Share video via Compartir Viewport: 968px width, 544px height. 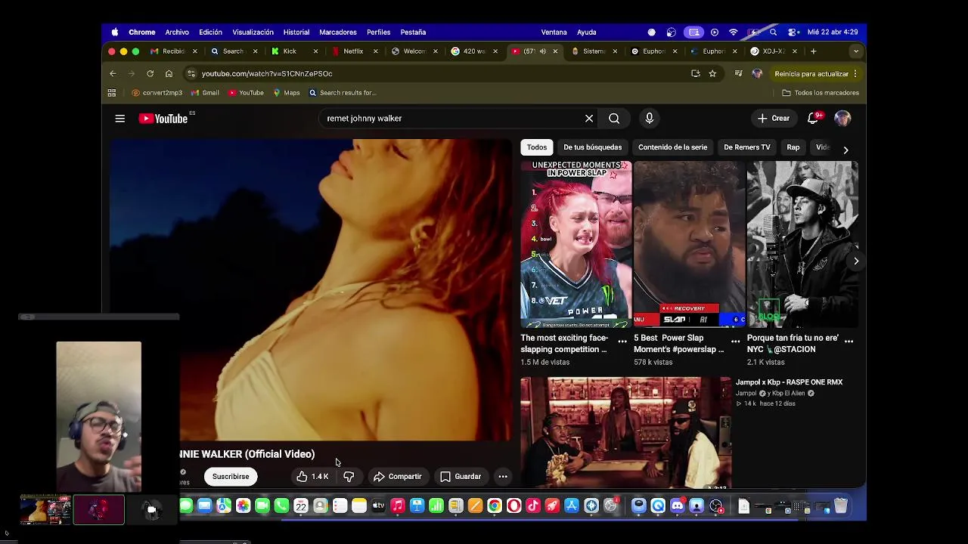click(x=398, y=477)
